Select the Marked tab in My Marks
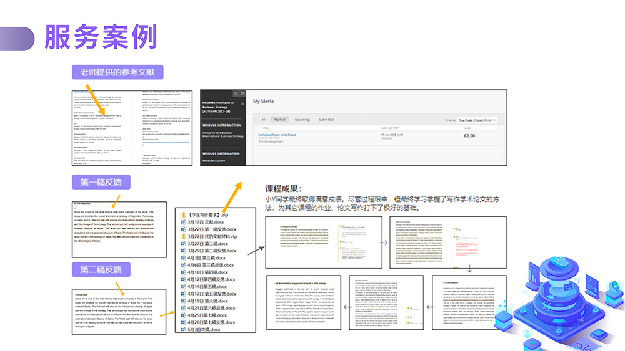This screenshot has height=351, width=625. [280, 120]
